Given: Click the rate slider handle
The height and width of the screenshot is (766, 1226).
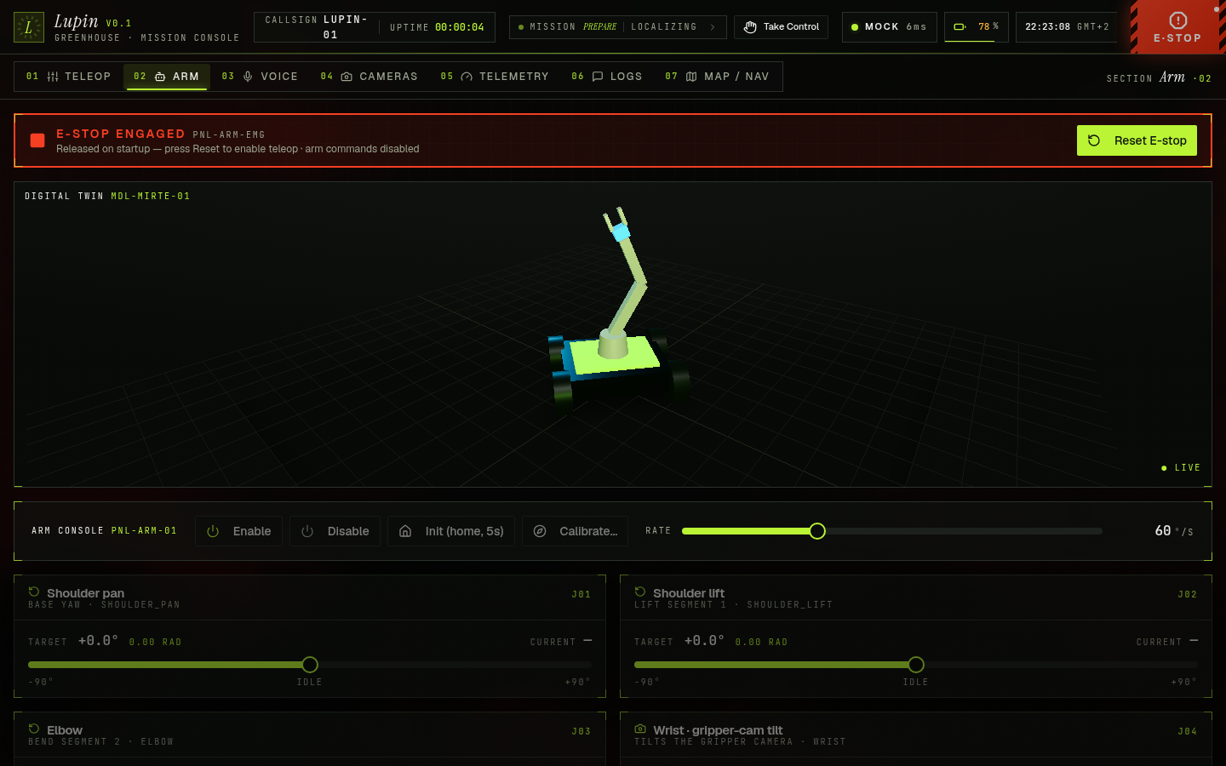Looking at the screenshot, I should click(817, 531).
